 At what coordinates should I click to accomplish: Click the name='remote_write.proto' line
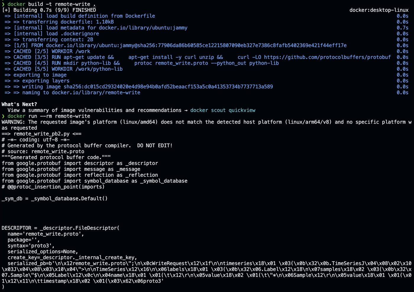46,234
